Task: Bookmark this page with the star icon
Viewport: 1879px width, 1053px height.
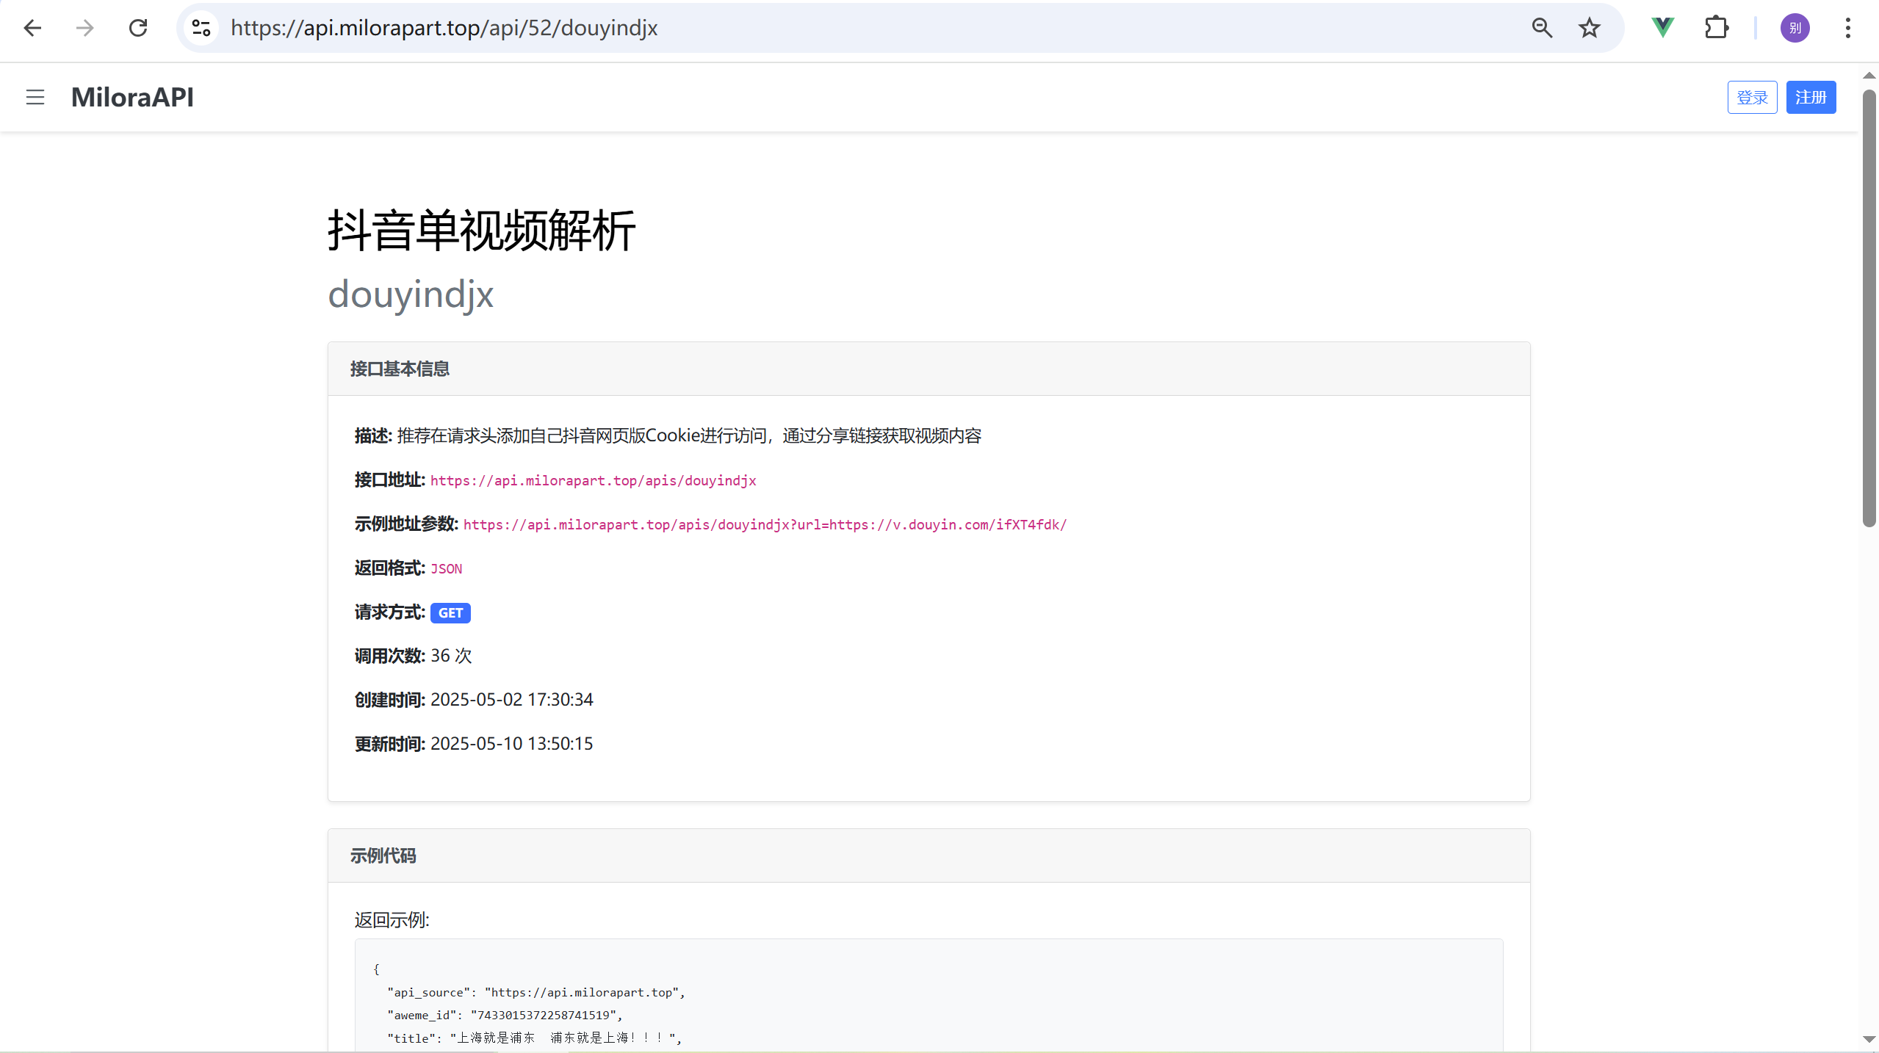Action: tap(1590, 28)
